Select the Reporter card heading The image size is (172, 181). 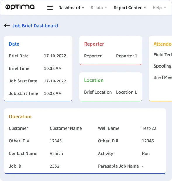point(94,44)
